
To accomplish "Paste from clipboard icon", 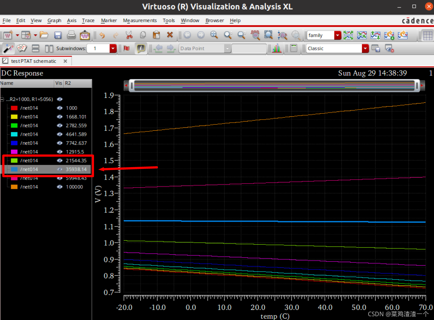I will coord(156,35).
